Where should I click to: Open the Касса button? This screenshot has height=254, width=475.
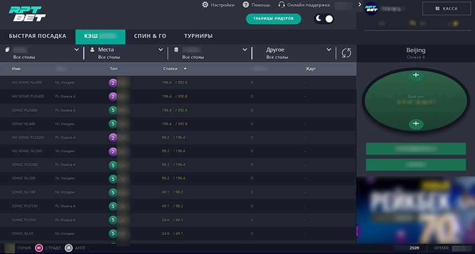446,9
